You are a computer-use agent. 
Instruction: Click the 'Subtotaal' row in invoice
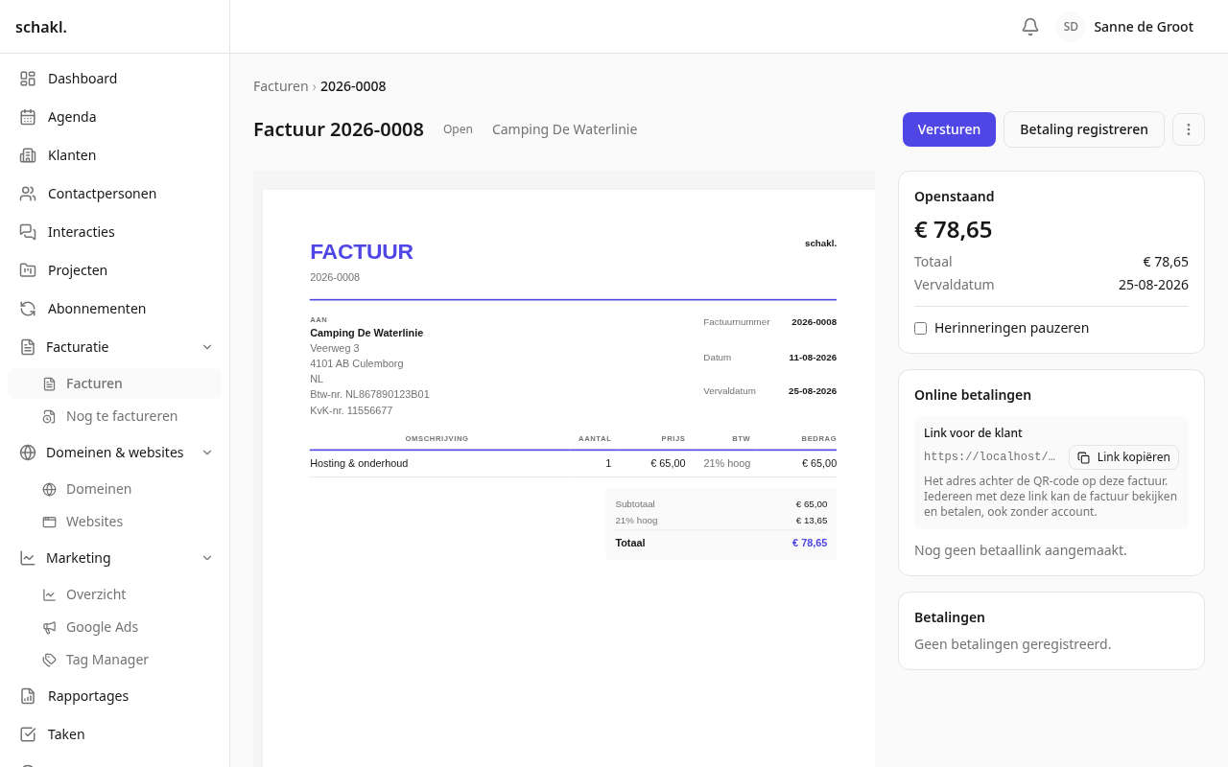tap(721, 503)
